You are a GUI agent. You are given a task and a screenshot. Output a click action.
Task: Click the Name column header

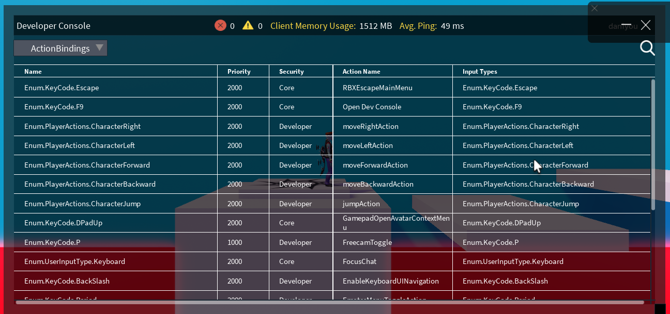click(x=33, y=72)
